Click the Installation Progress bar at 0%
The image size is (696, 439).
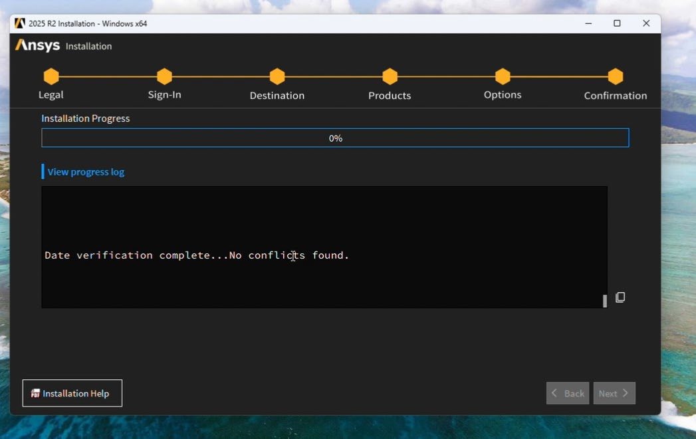335,138
